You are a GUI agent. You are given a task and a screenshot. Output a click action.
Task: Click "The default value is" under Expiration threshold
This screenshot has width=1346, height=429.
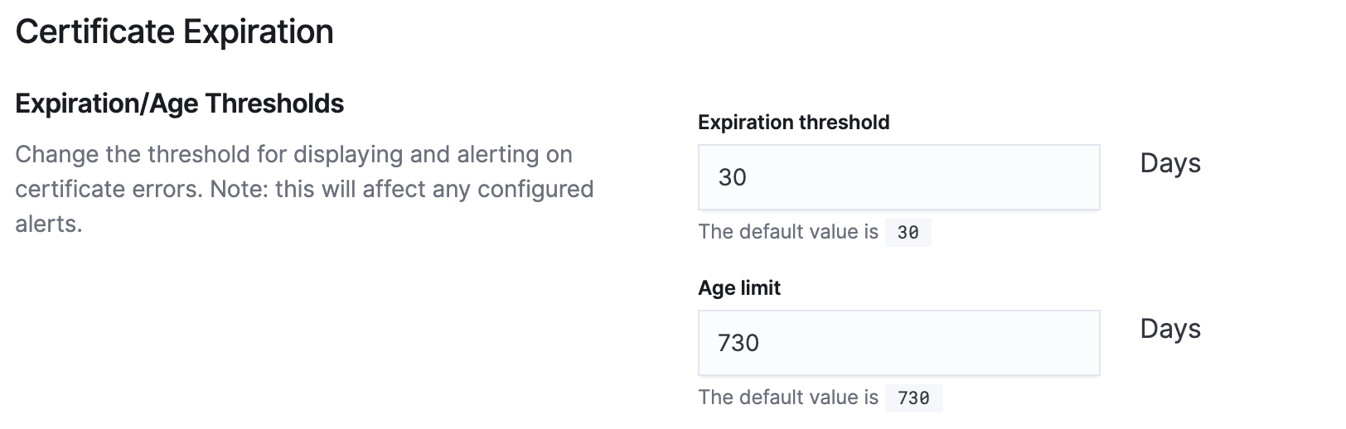pos(787,232)
